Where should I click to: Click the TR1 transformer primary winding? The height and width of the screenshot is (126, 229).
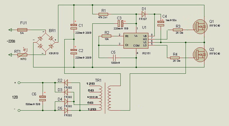click(109, 98)
